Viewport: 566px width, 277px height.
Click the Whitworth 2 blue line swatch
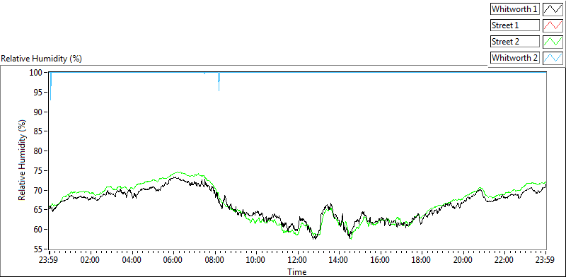tap(553, 58)
